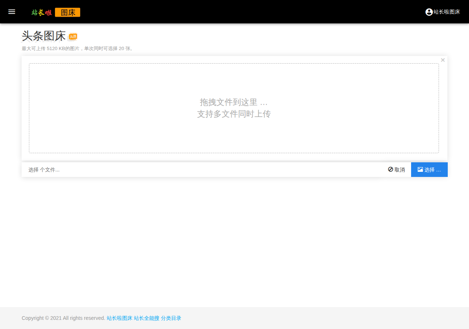Close the upload drop zone panel
The image size is (469, 329).
tap(443, 60)
